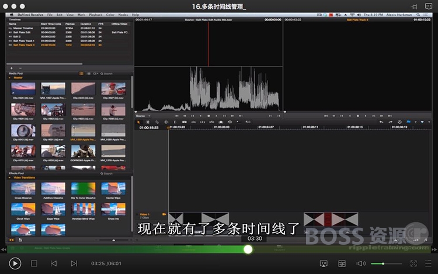The height and width of the screenshot is (274, 438).
Task: Click the player's AirPlay screen-cast icon
Action: click(324, 263)
